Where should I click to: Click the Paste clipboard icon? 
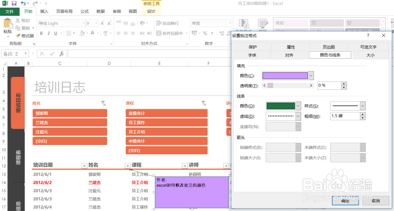pos(7,23)
